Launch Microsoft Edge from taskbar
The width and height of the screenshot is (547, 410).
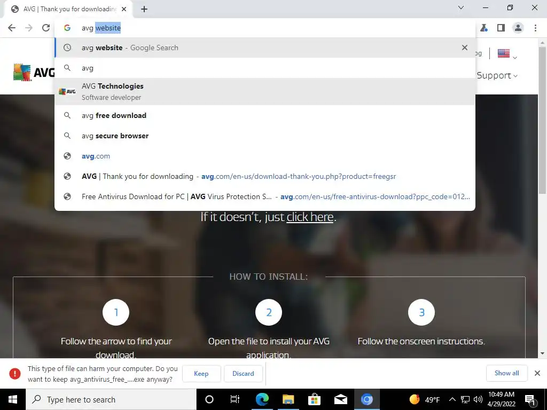click(x=262, y=399)
